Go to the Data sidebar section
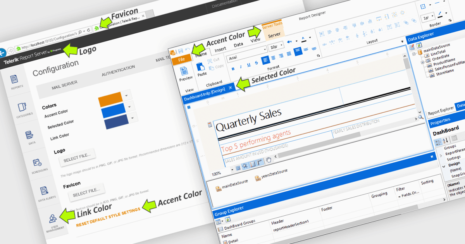465x244 pixels. click(31, 137)
